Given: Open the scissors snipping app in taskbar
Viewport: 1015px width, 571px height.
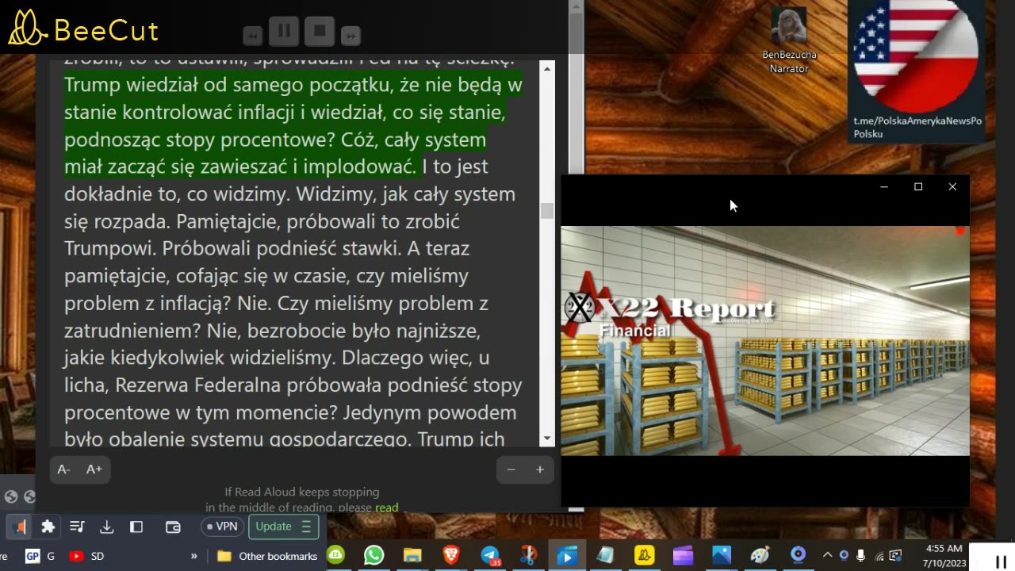Looking at the screenshot, I should tap(528, 555).
